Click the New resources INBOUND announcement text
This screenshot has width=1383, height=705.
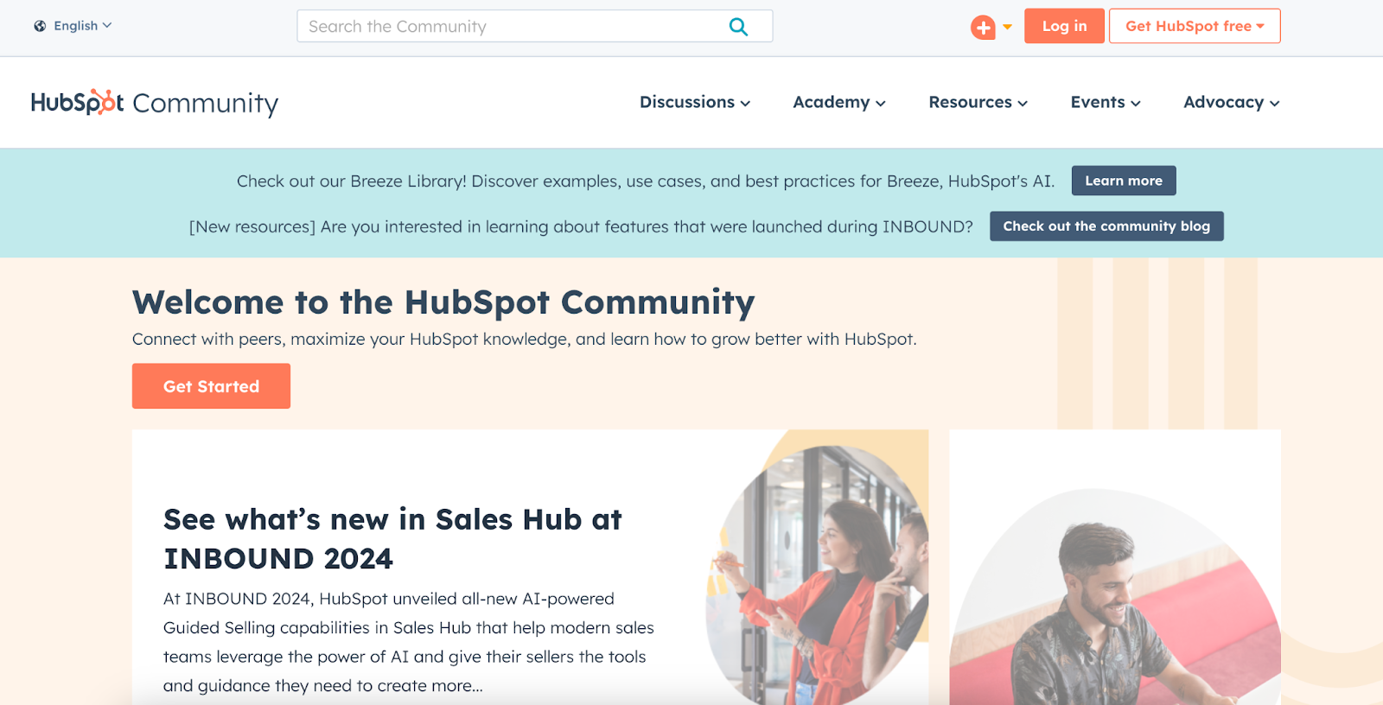pyautogui.click(x=581, y=227)
